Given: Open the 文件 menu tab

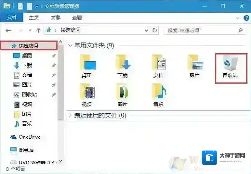Looking at the screenshot, I should [x=12, y=17].
